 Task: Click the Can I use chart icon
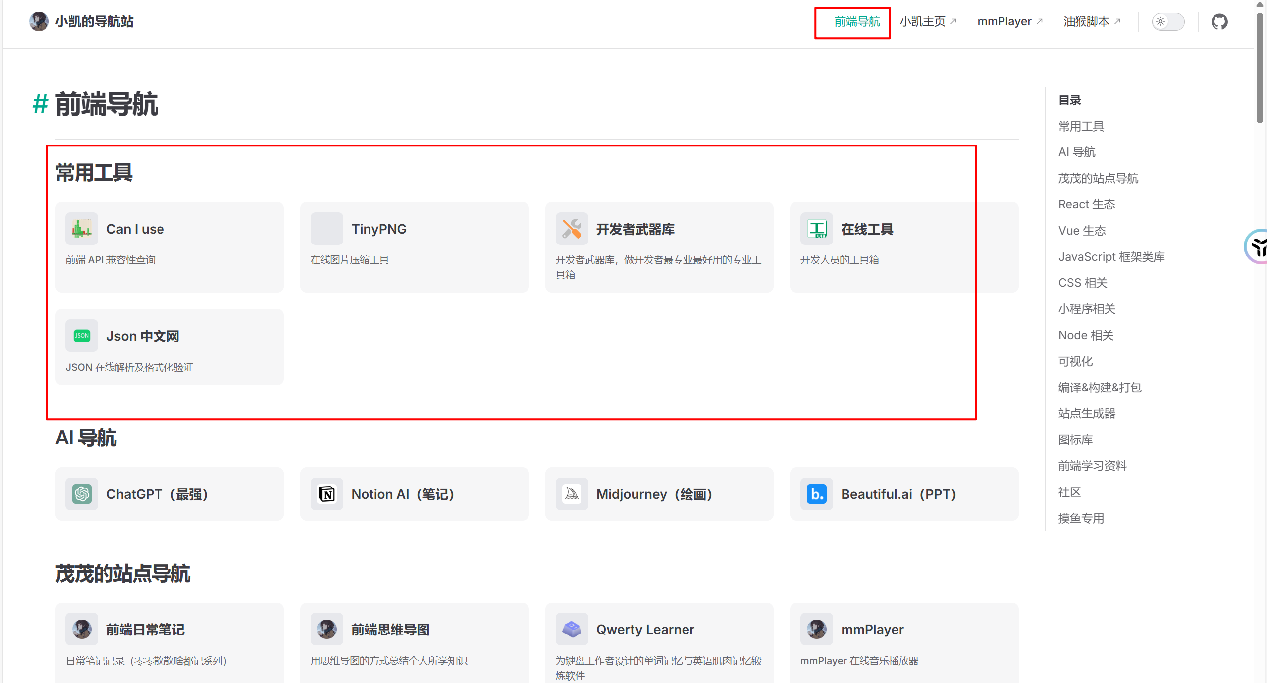[82, 229]
